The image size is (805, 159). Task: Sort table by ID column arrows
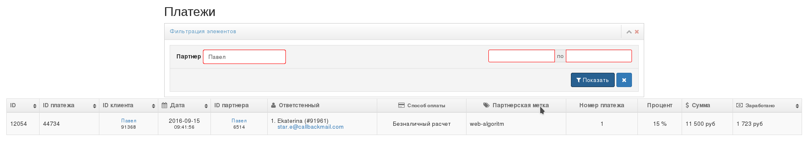[35, 106]
